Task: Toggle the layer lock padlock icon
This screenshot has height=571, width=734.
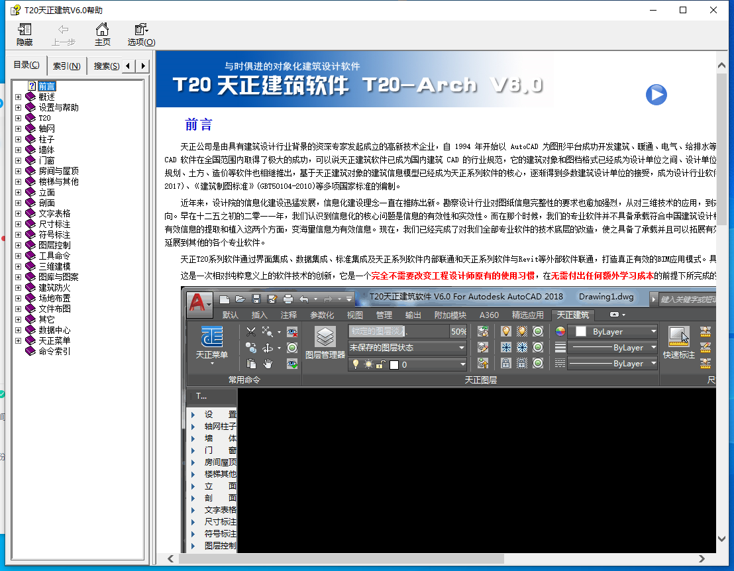Action: point(505,363)
